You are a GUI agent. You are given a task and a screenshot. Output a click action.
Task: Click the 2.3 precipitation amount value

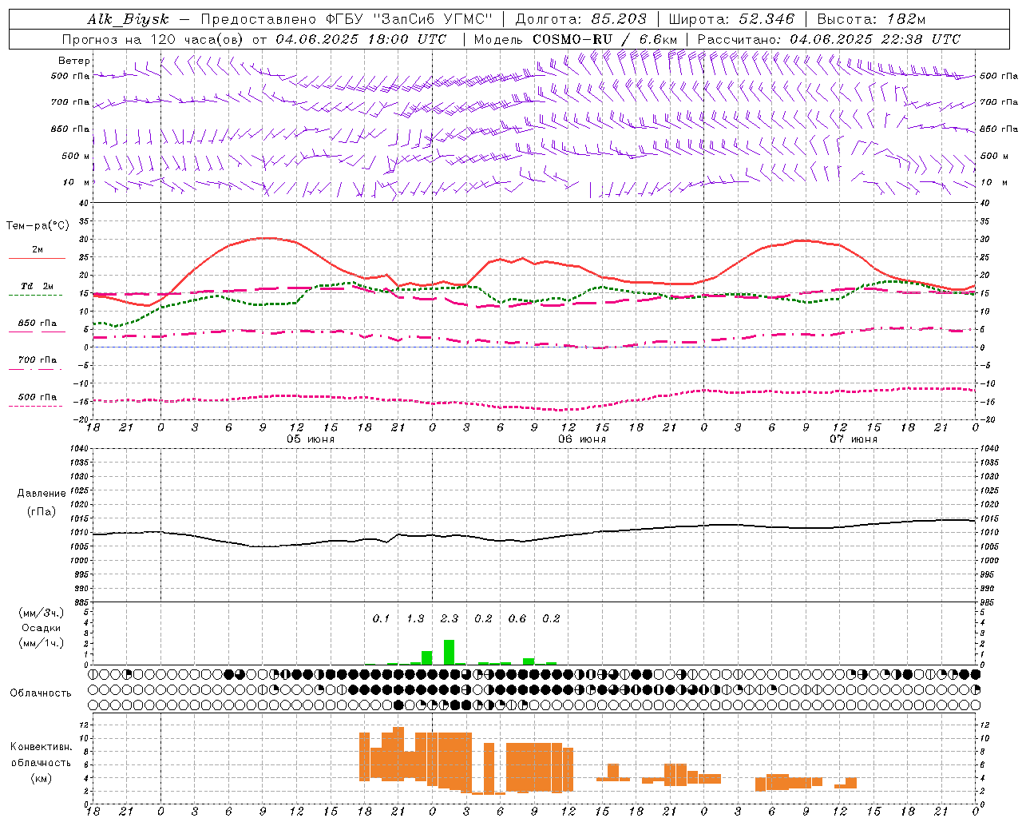coord(450,619)
